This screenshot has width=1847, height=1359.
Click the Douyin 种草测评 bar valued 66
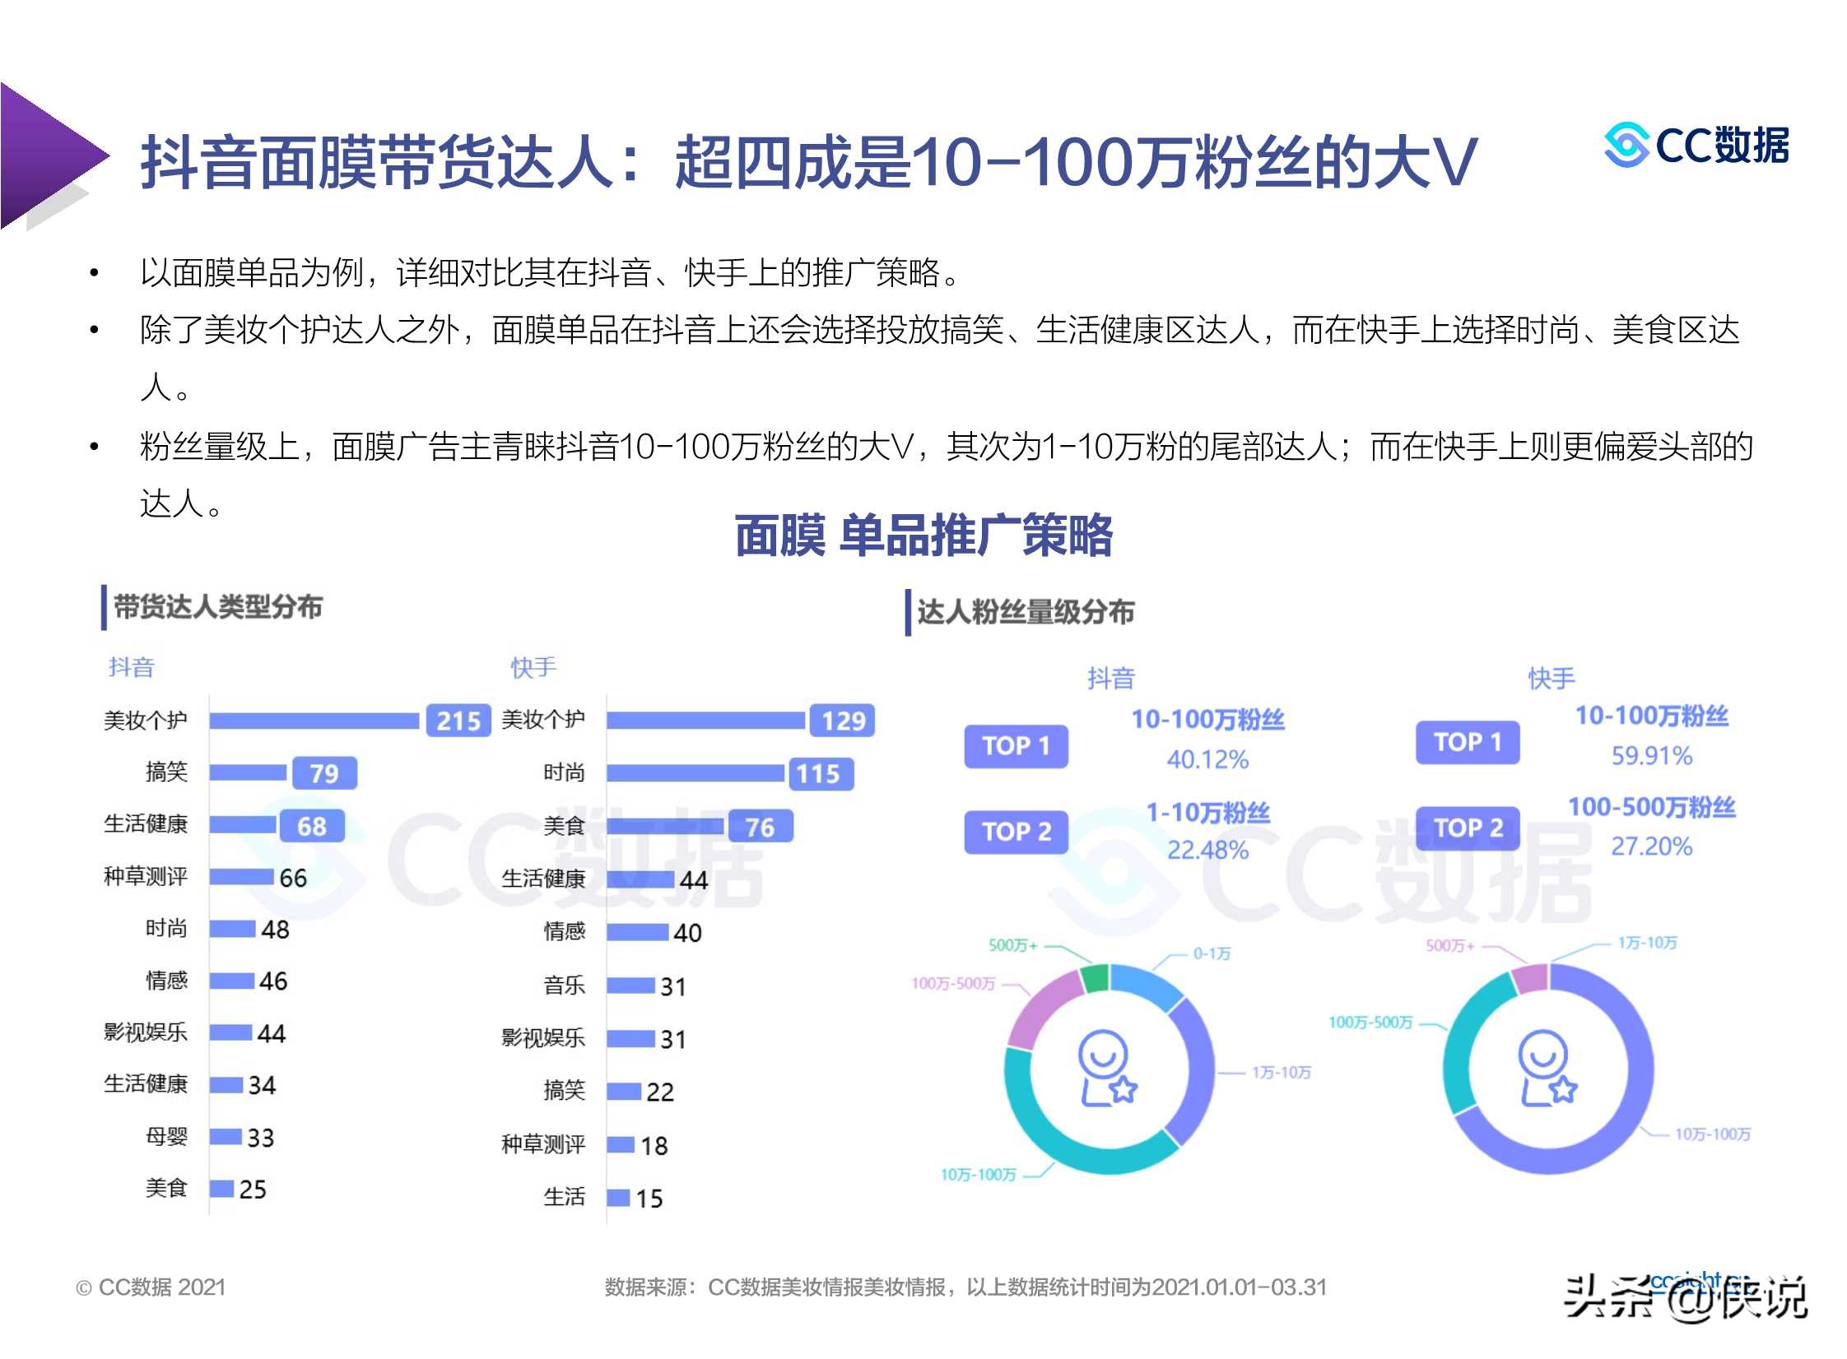click(241, 877)
